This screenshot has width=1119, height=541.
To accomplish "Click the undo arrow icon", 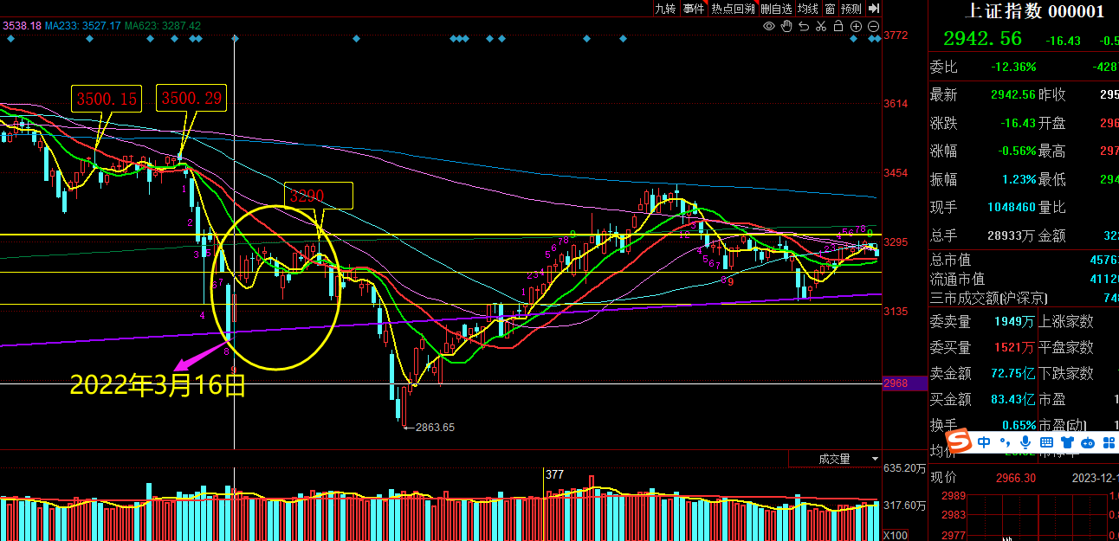I will 804,26.
